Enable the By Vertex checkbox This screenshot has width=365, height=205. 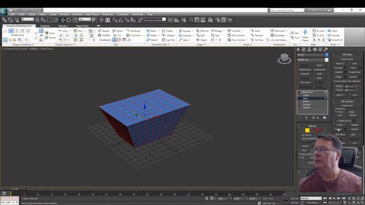point(300,135)
